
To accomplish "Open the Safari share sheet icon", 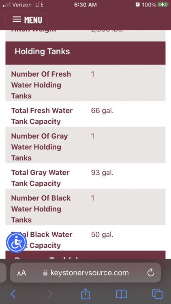I will (85, 293).
